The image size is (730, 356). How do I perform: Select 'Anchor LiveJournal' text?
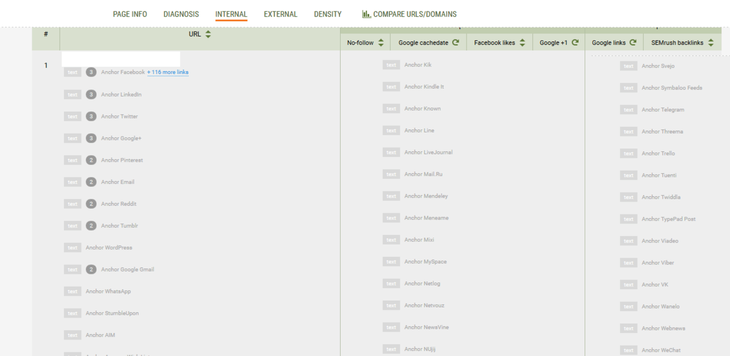(429, 152)
